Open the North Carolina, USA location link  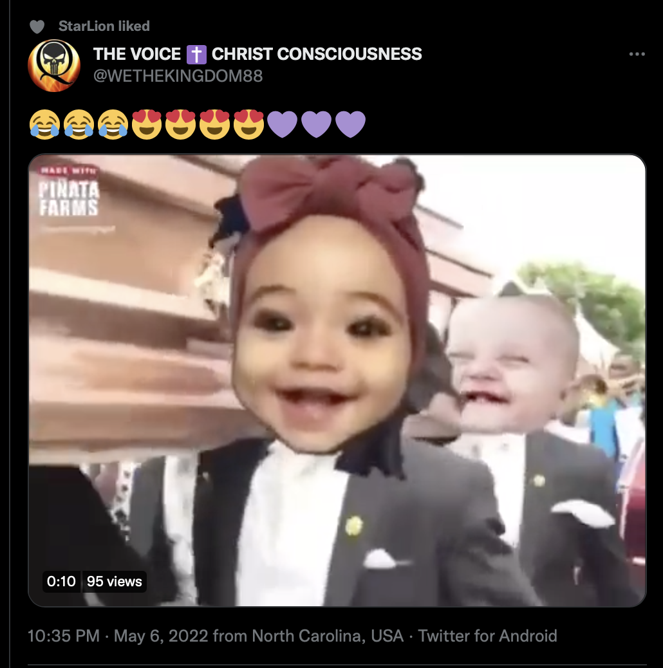(x=328, y=636)
